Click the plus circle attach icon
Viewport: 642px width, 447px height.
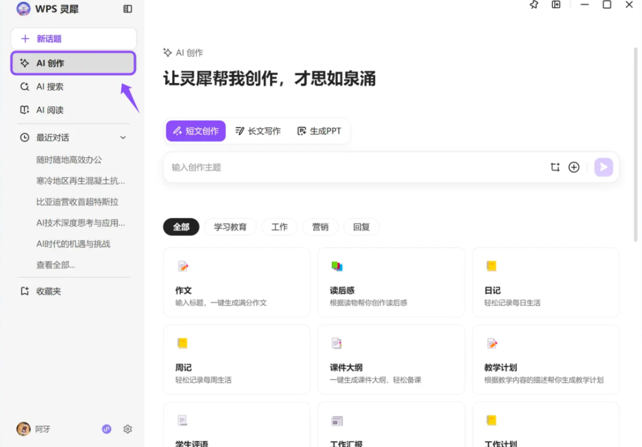click(574, 167)
